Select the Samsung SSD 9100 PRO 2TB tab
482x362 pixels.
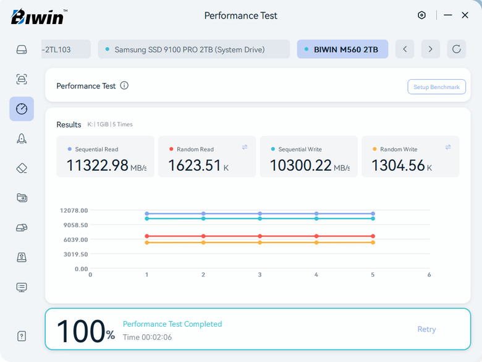click(x=193, y=49)
